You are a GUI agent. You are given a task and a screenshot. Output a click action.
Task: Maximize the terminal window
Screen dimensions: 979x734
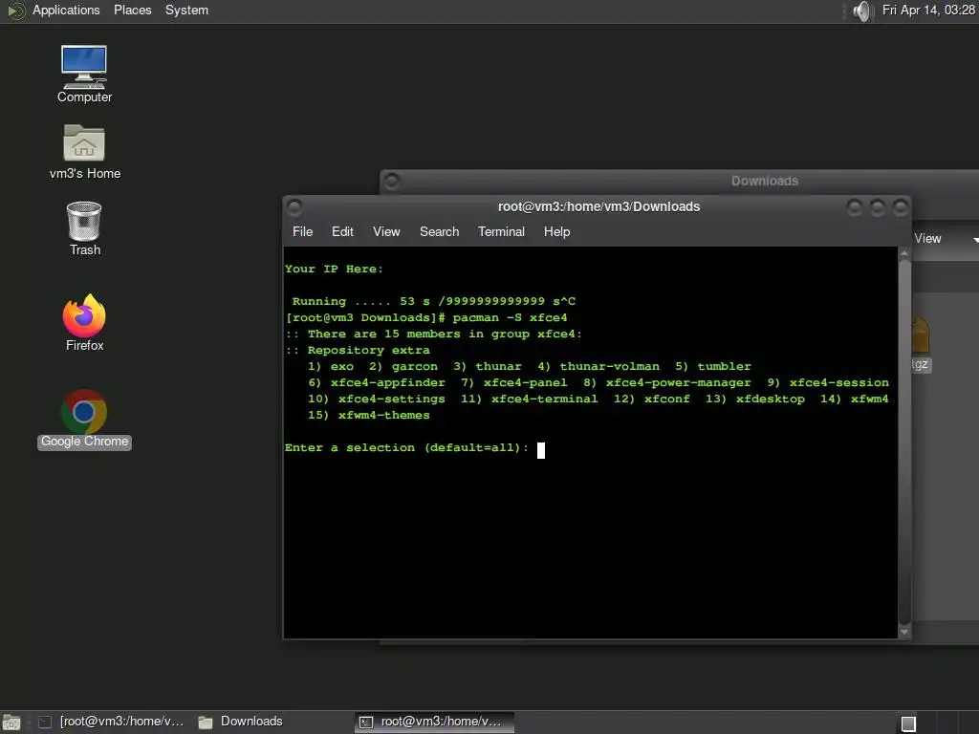click(878, 207)
